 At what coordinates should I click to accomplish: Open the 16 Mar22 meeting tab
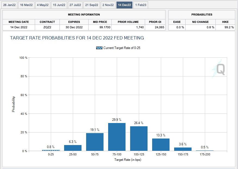[x=26, y=5]
